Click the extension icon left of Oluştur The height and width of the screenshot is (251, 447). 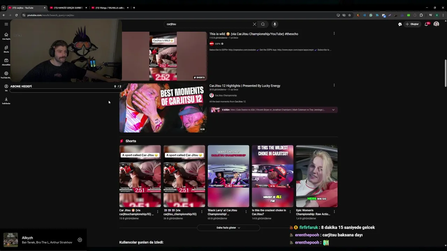coord(400,24)
